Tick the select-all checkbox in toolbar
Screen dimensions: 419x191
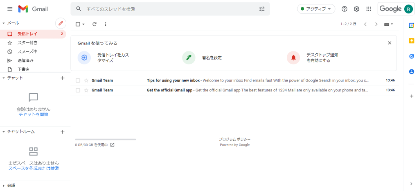[x=78, y=24]
